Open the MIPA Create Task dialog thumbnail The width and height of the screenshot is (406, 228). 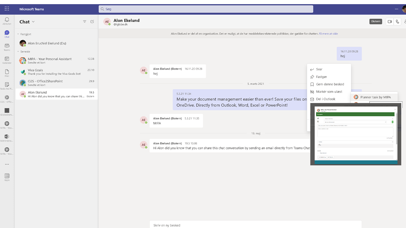[355, 134]
